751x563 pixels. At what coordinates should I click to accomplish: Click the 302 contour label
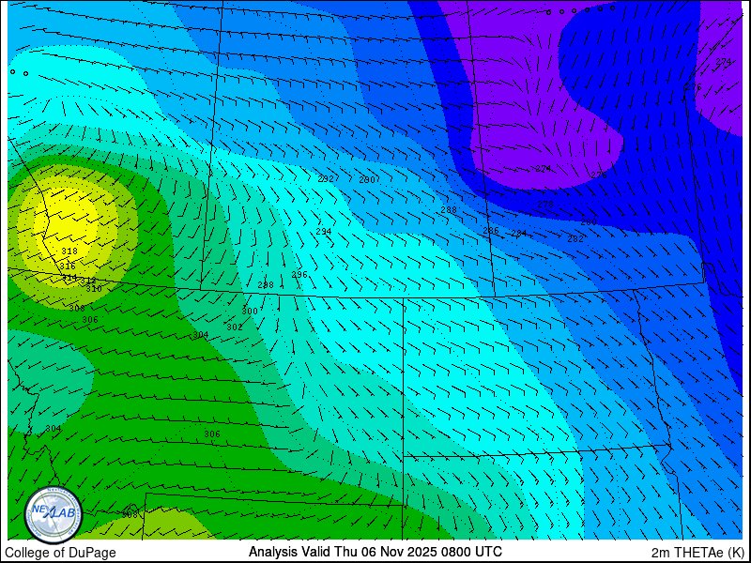[x=234, y=327]
